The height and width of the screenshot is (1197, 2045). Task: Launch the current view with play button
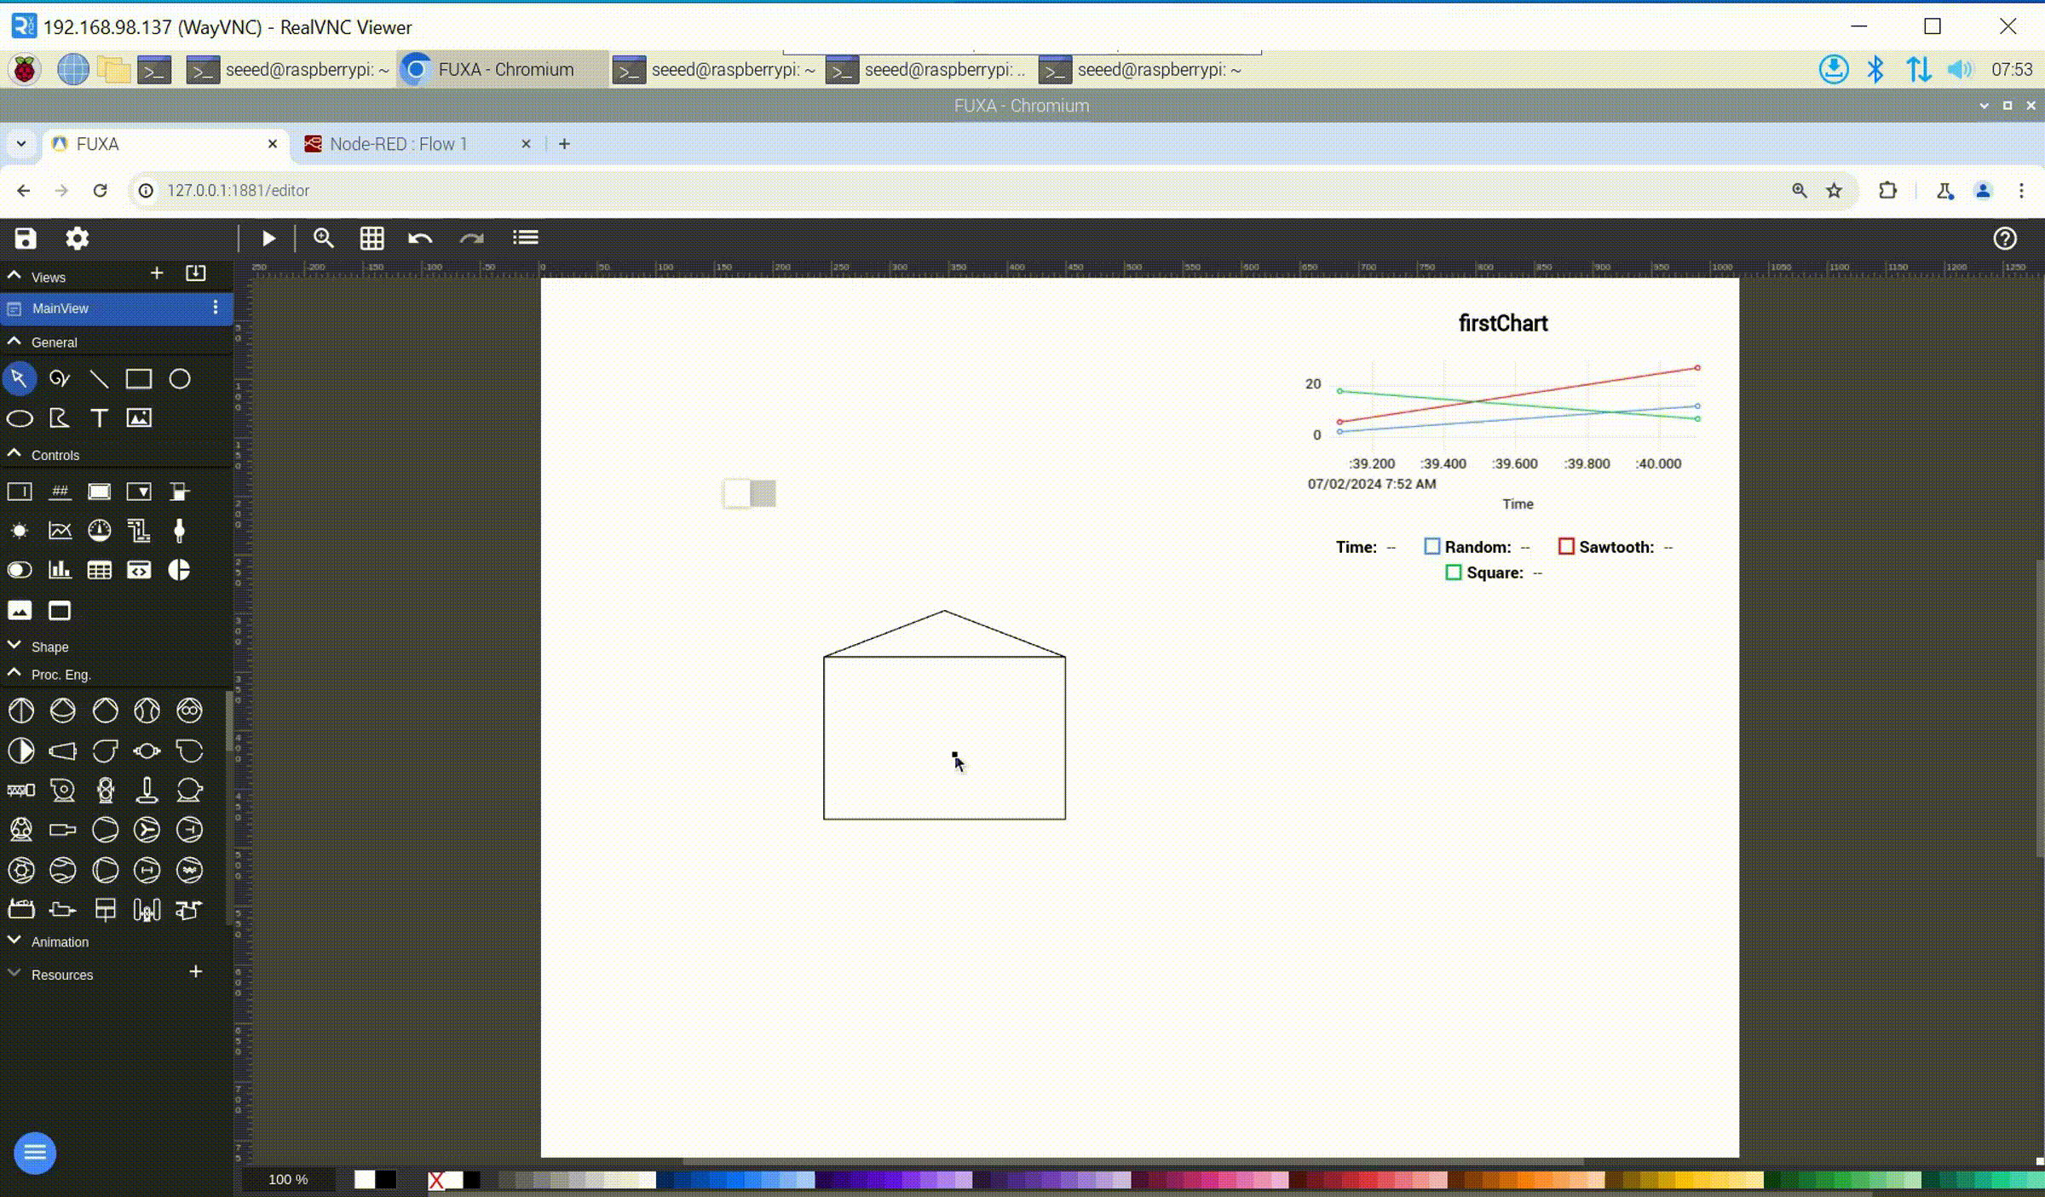pos(268,239)
